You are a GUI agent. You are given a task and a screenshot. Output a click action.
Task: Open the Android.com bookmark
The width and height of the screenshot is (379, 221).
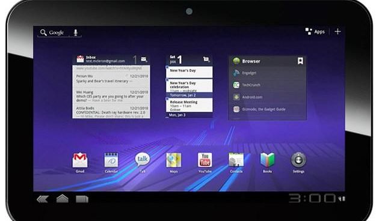(267, 97)
